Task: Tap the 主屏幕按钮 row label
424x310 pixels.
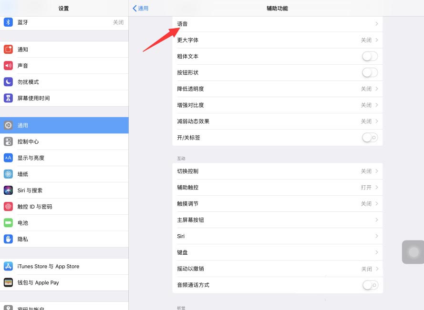Action: [190, 220]
